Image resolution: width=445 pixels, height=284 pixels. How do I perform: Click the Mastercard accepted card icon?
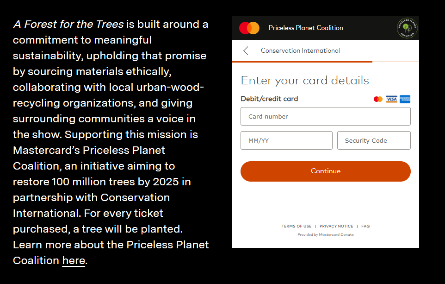coord(377,99)
